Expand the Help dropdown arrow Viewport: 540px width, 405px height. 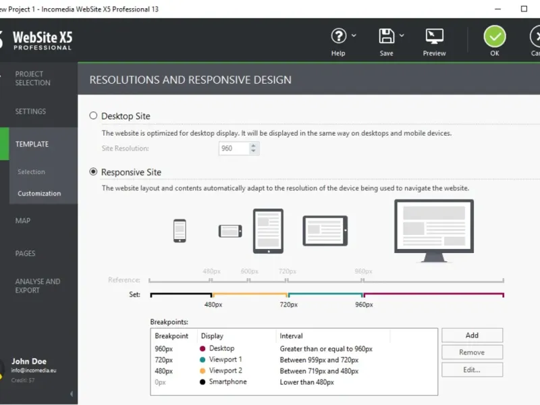(354, 35)
